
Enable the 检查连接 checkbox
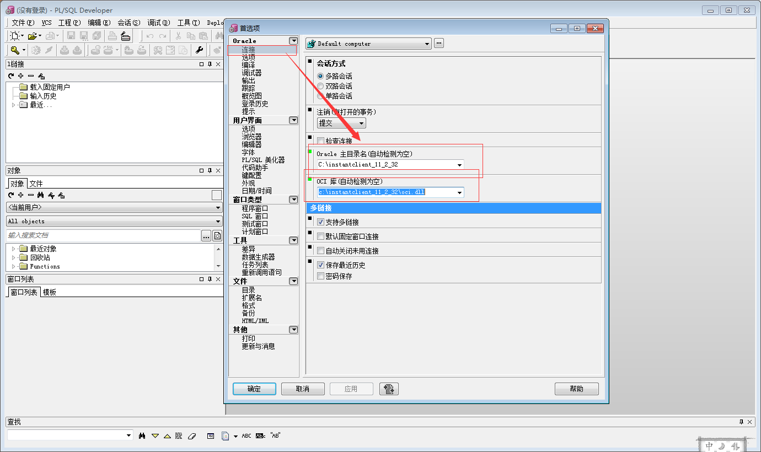(x=320, y=141)
